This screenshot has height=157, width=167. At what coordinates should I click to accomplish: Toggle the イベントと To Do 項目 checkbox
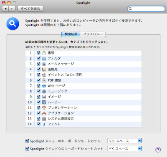(x=38, y=75)
